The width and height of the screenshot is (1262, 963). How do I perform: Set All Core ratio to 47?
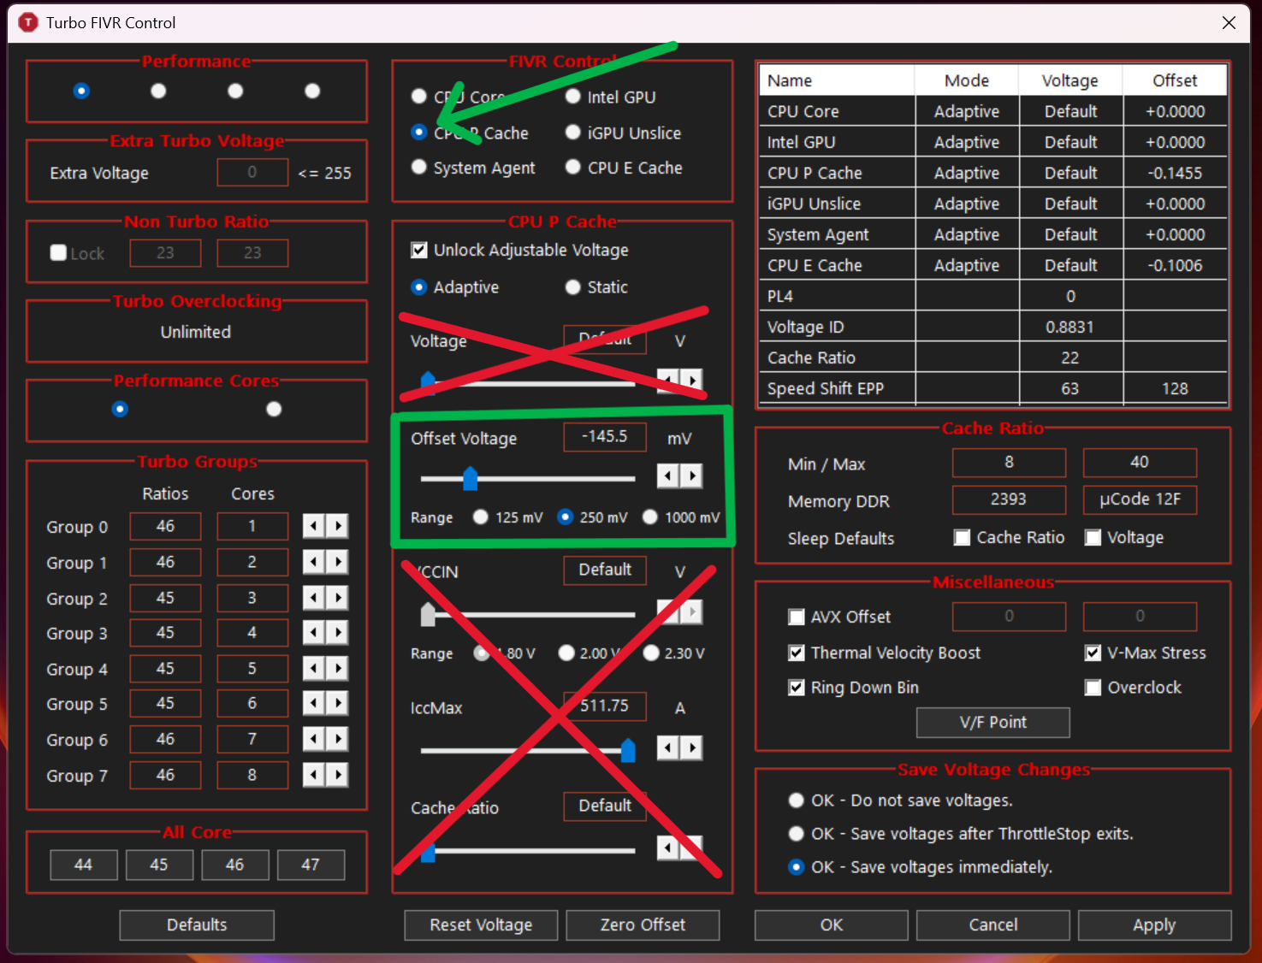(311, 865)
